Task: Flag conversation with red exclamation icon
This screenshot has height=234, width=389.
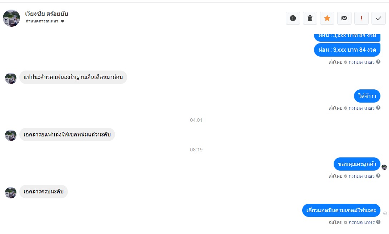Action: point(361,18)
